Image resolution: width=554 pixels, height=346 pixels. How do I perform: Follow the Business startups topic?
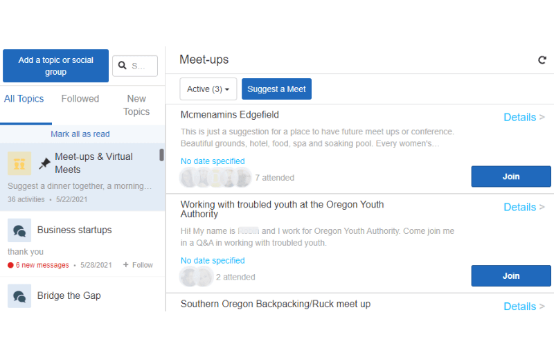tap(138, 265)
